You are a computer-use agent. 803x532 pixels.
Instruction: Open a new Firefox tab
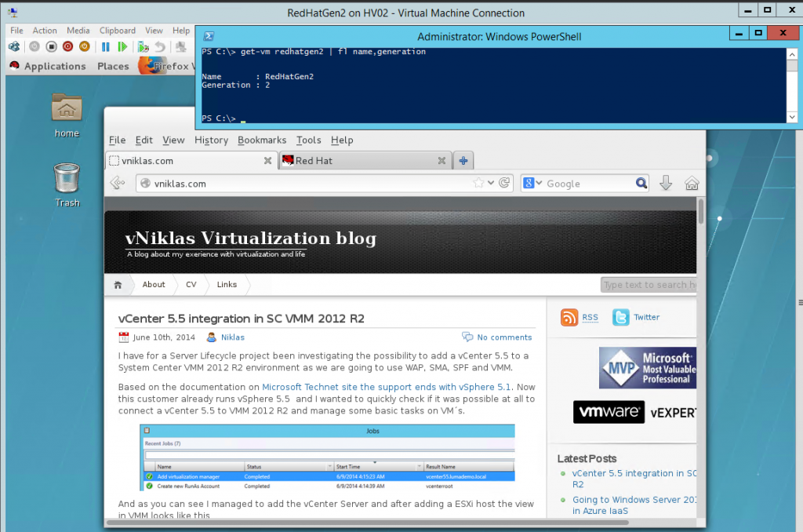tap(463, 160)
